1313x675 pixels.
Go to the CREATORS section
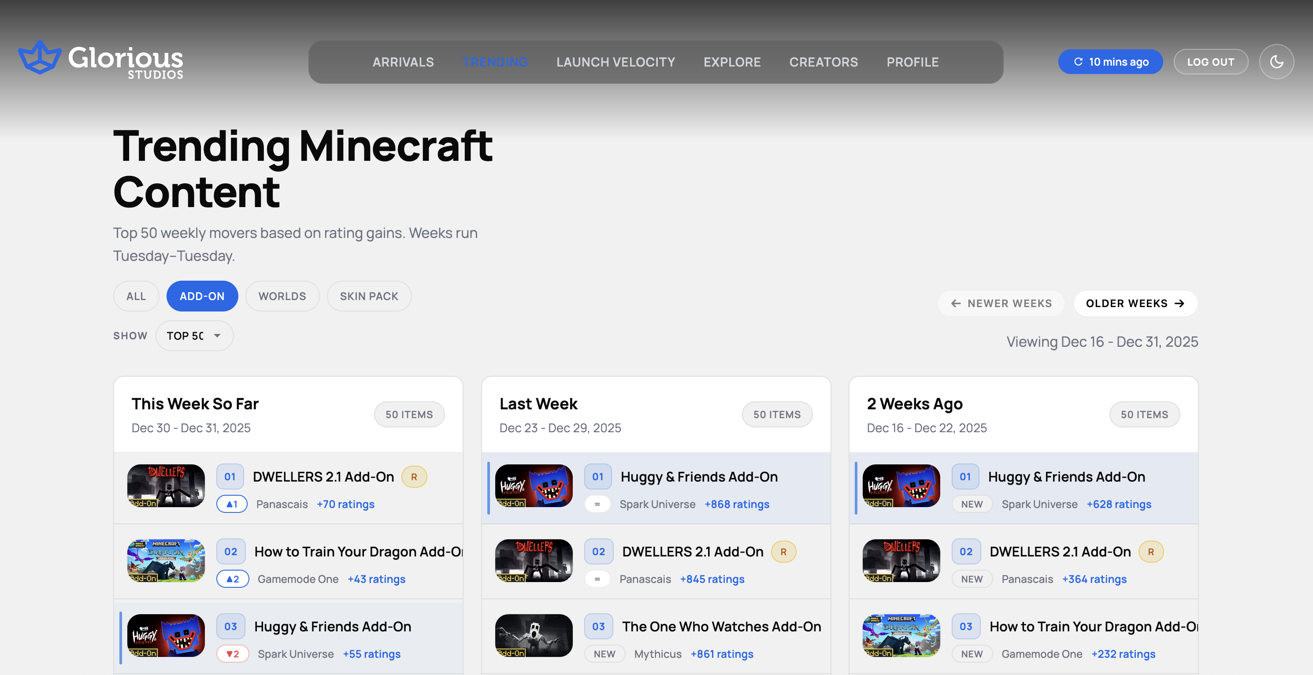coord(823,62)
